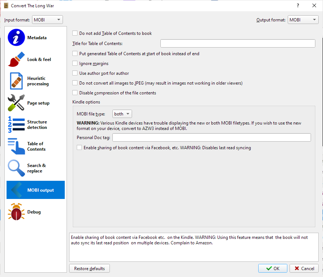
Task: Open the Debug section label
Action: tap(34, 212)
